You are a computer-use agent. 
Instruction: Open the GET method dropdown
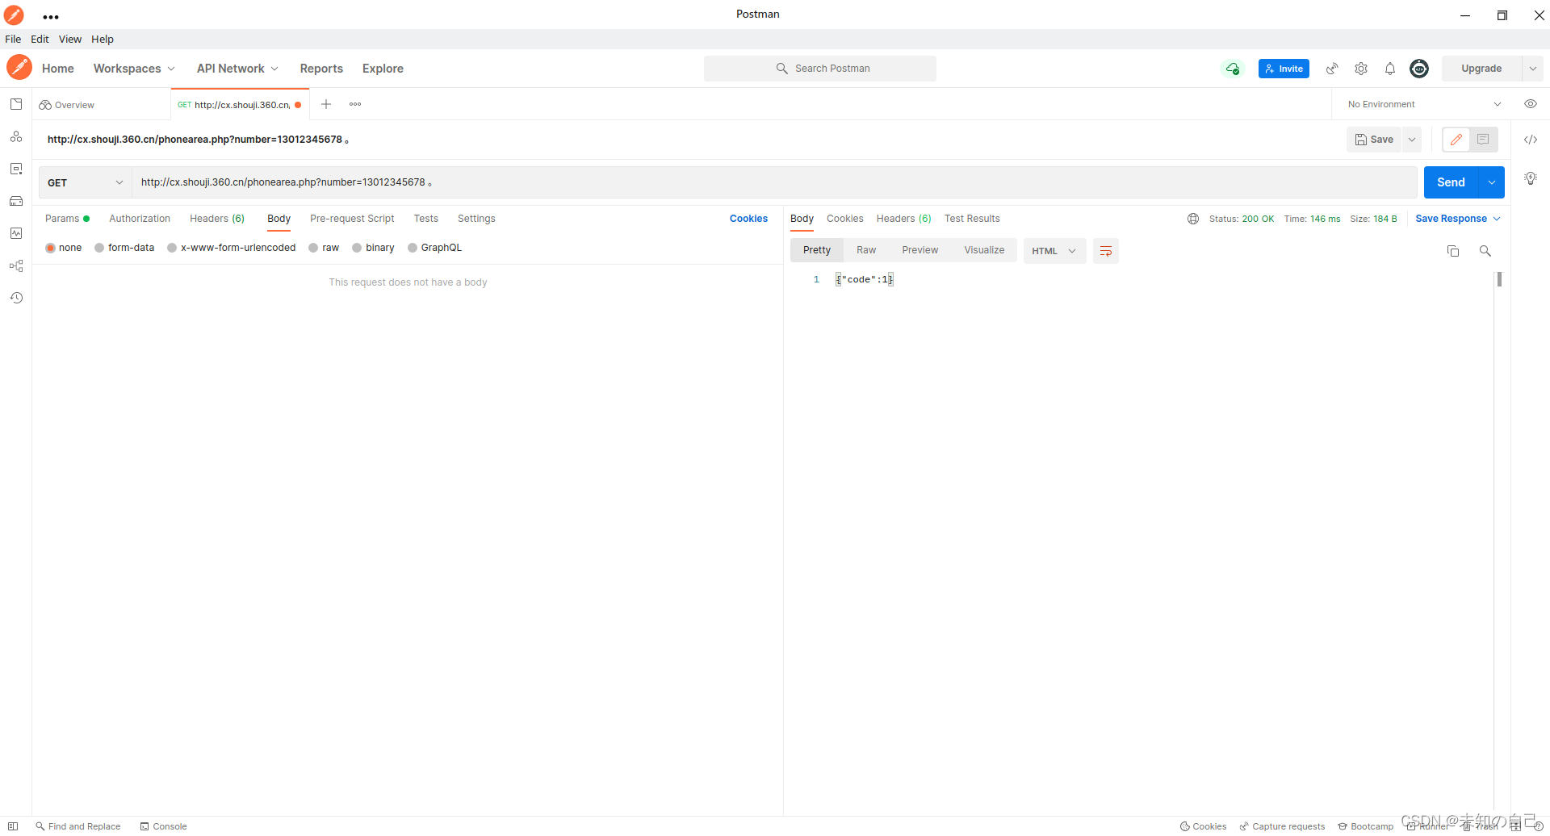pyautogui.click(x=85, y=182)
